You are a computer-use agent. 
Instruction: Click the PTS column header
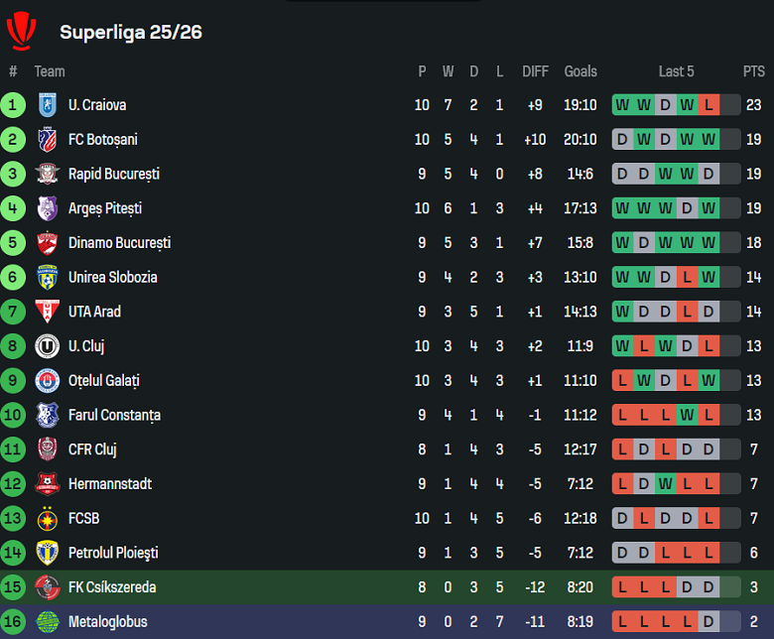click(754, 71)
